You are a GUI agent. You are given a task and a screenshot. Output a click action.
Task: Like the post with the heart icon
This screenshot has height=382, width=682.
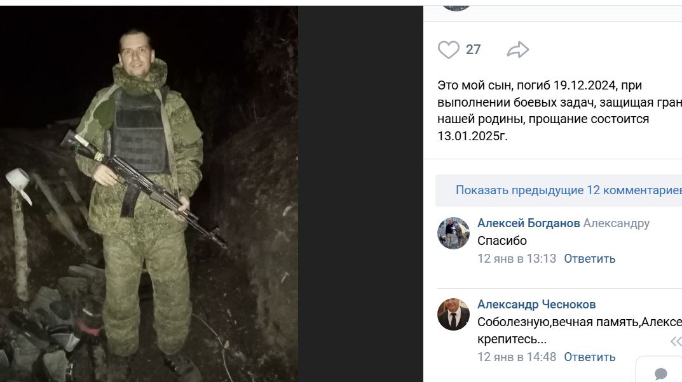pyautogui.click(x=449, y=49)
